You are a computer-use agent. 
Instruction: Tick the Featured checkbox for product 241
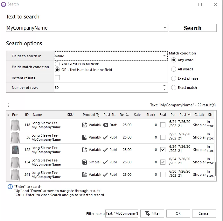point(163,175)
